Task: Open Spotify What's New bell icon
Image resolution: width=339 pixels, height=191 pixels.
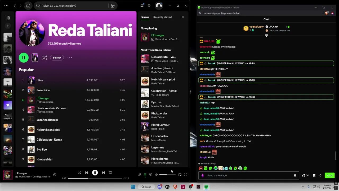Action: coord(142,6)
